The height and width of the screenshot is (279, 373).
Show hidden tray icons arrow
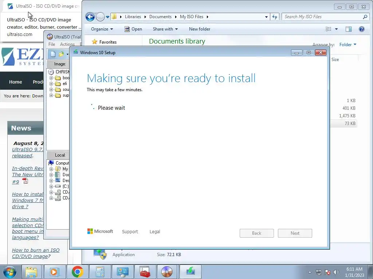[310, 272]
